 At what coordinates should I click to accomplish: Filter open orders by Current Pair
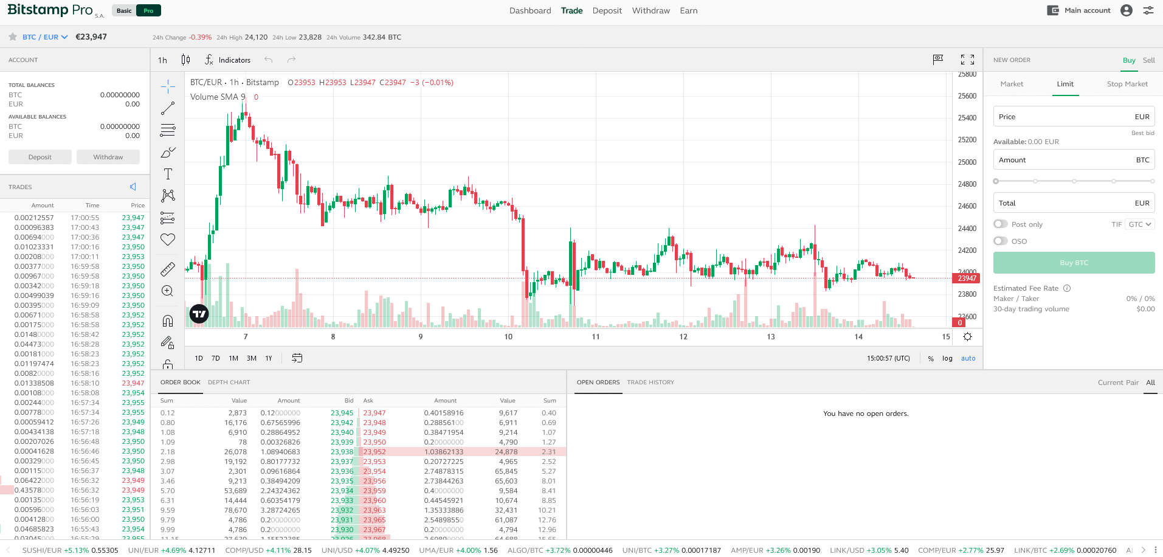(x=1118, y=382)
